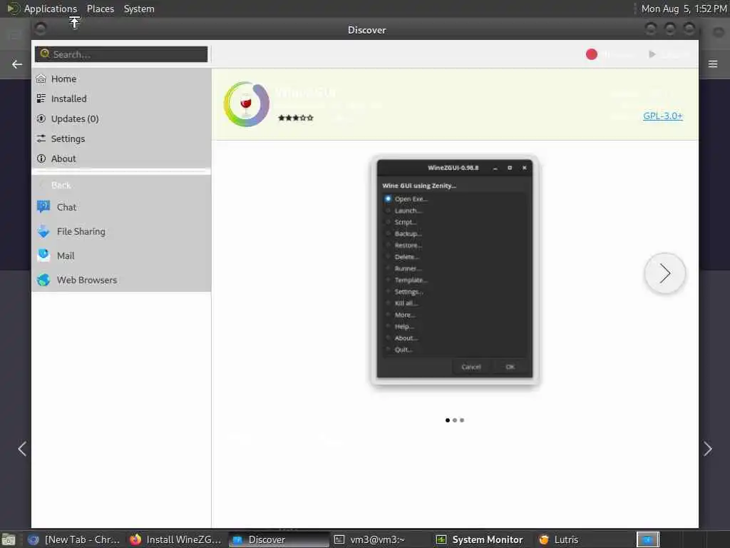
Task: Open hamburger menu in background window
Action: click(713, 64)
